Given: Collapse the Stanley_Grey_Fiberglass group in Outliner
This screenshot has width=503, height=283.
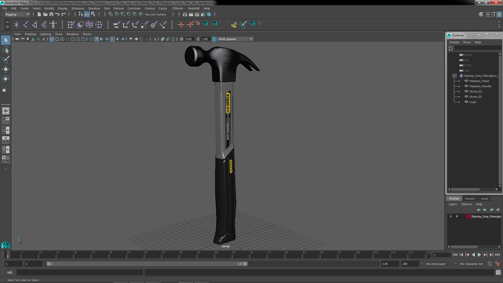Looking at the screenshot, I should pos(455,76).
